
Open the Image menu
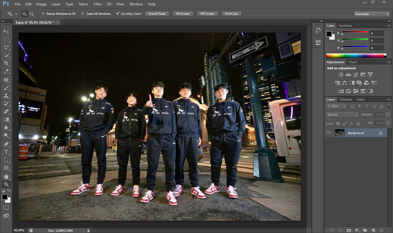pos(41,4)
